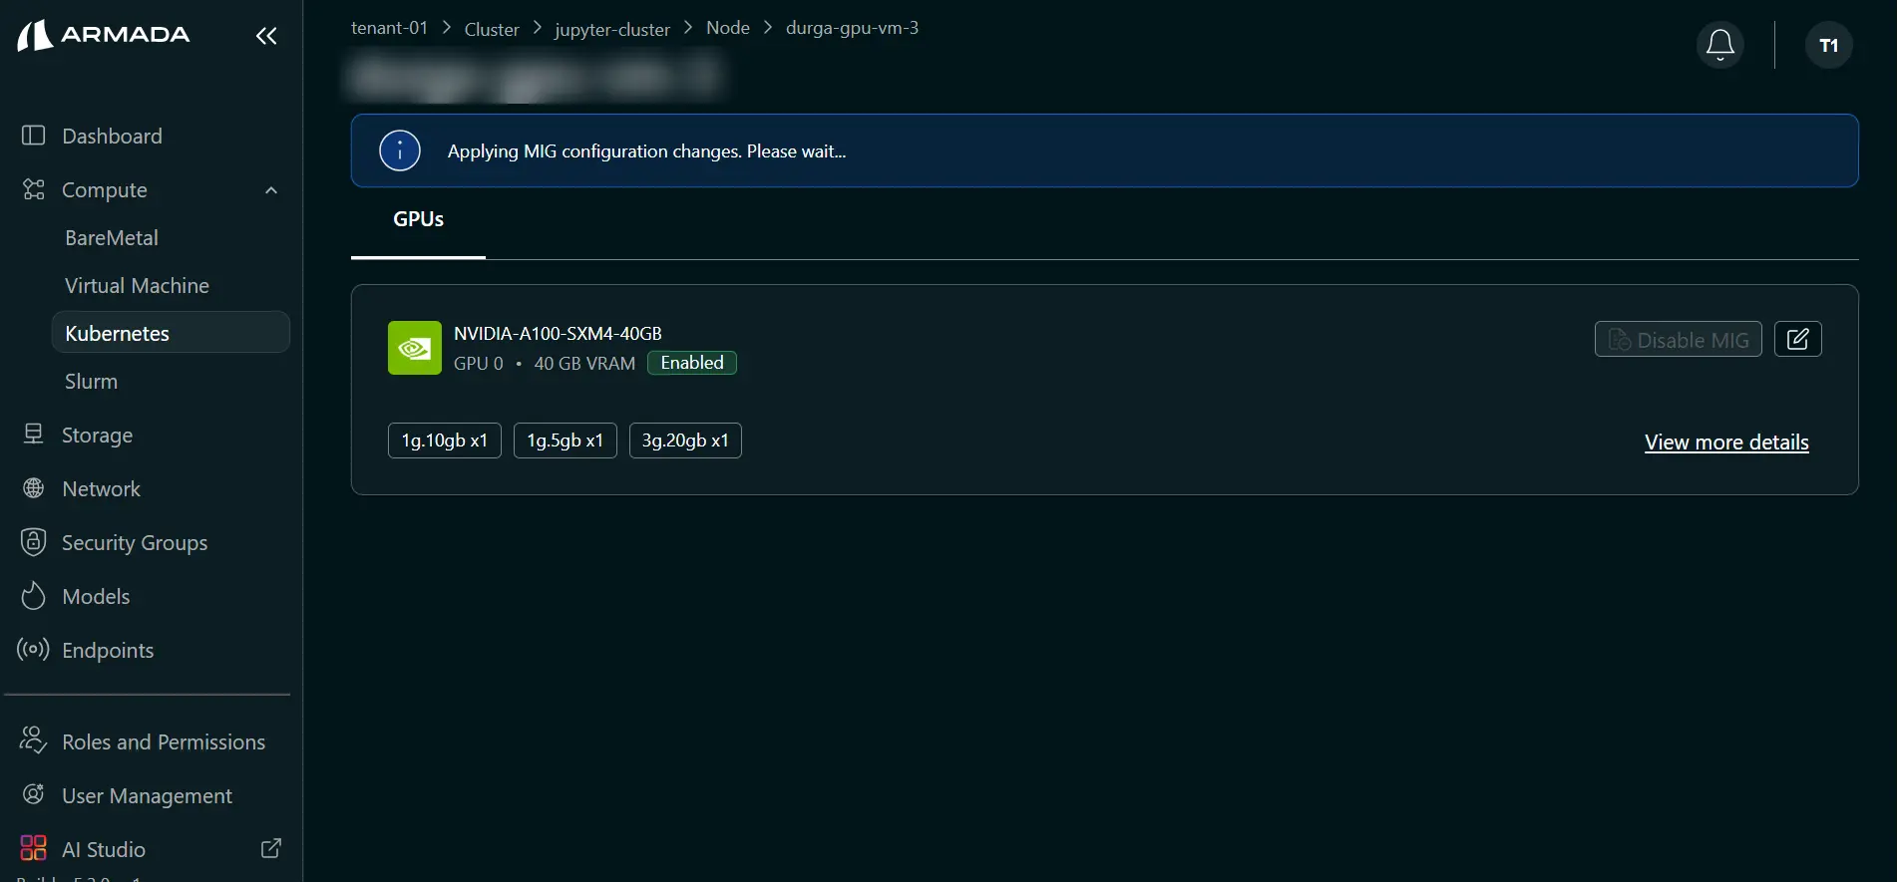This screenshot has width=1898, height=883.
Task: Click the AI Studio grid icon
Action: pyautogui.click(x=34, y=848)
